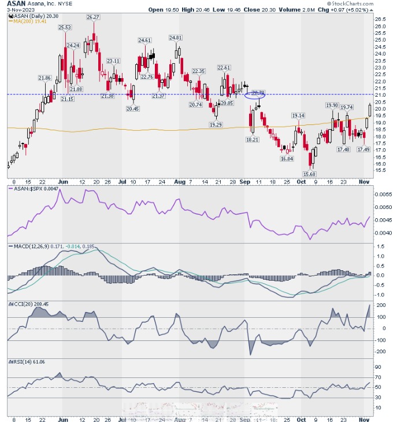Click the 22.61 price label
This screenshot has height=422, width=397.
pyautogui.click(x=224, y=68)
